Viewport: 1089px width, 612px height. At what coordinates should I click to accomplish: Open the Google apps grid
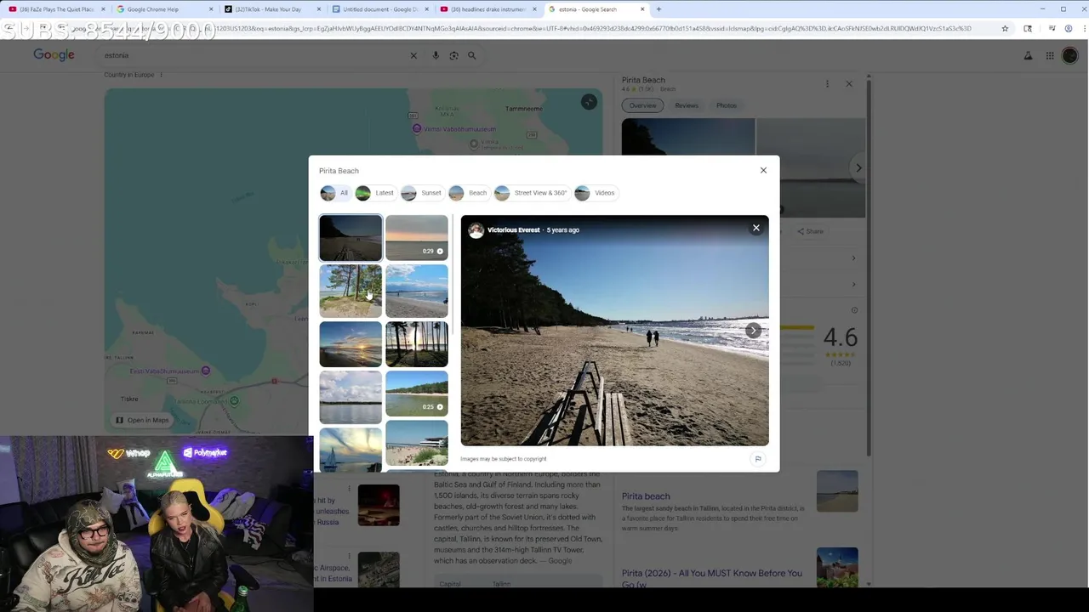pos(1050,55)
